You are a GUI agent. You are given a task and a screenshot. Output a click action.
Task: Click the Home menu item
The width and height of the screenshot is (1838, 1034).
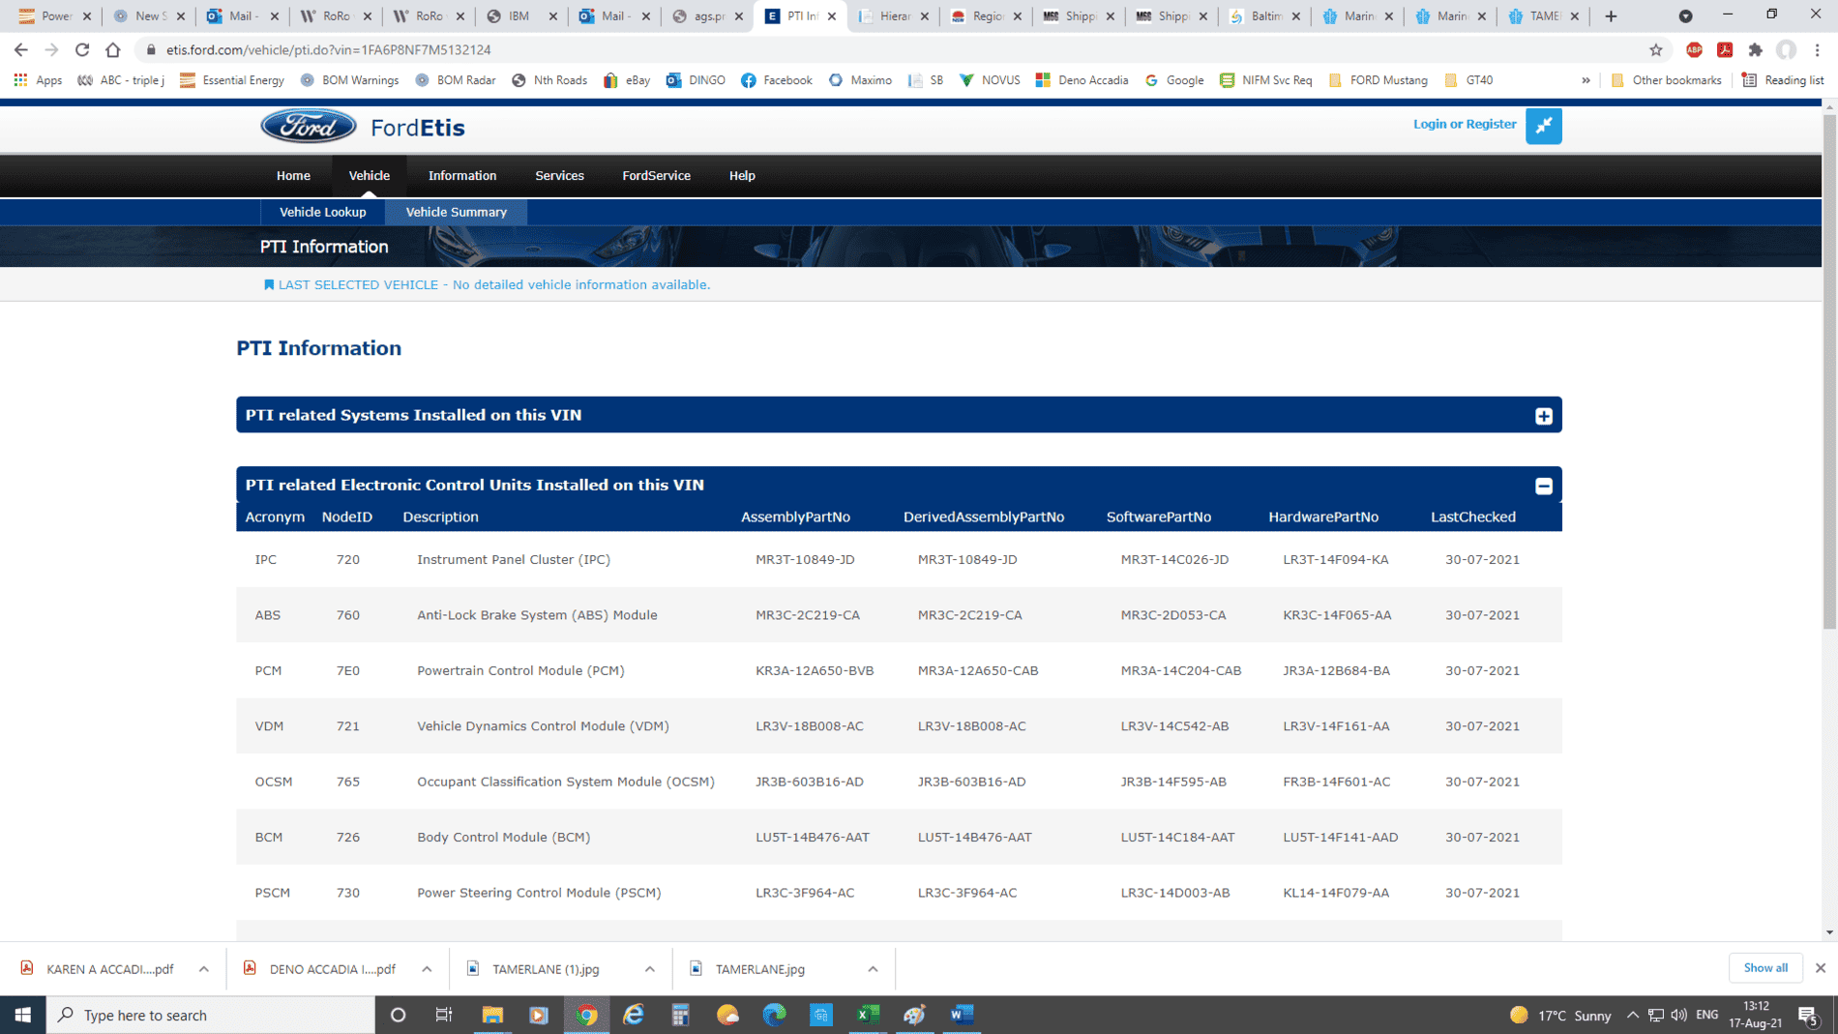(x=293, y=175)
